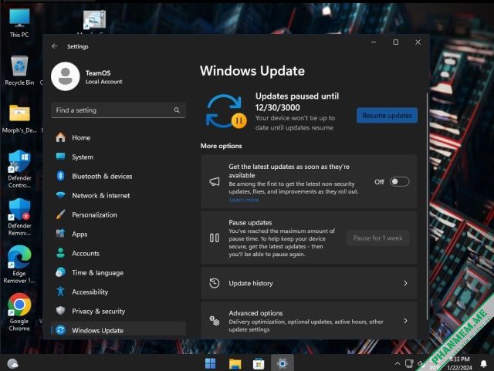Click the paused update status icon
The height and width of the screenshot is (371, 494).
tap(226, 112)
